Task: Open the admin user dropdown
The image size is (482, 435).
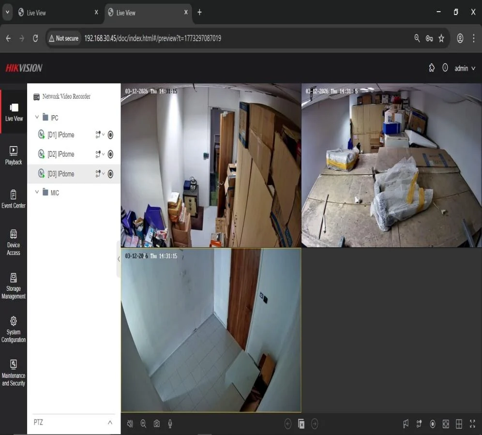Action: click(465, 68)
